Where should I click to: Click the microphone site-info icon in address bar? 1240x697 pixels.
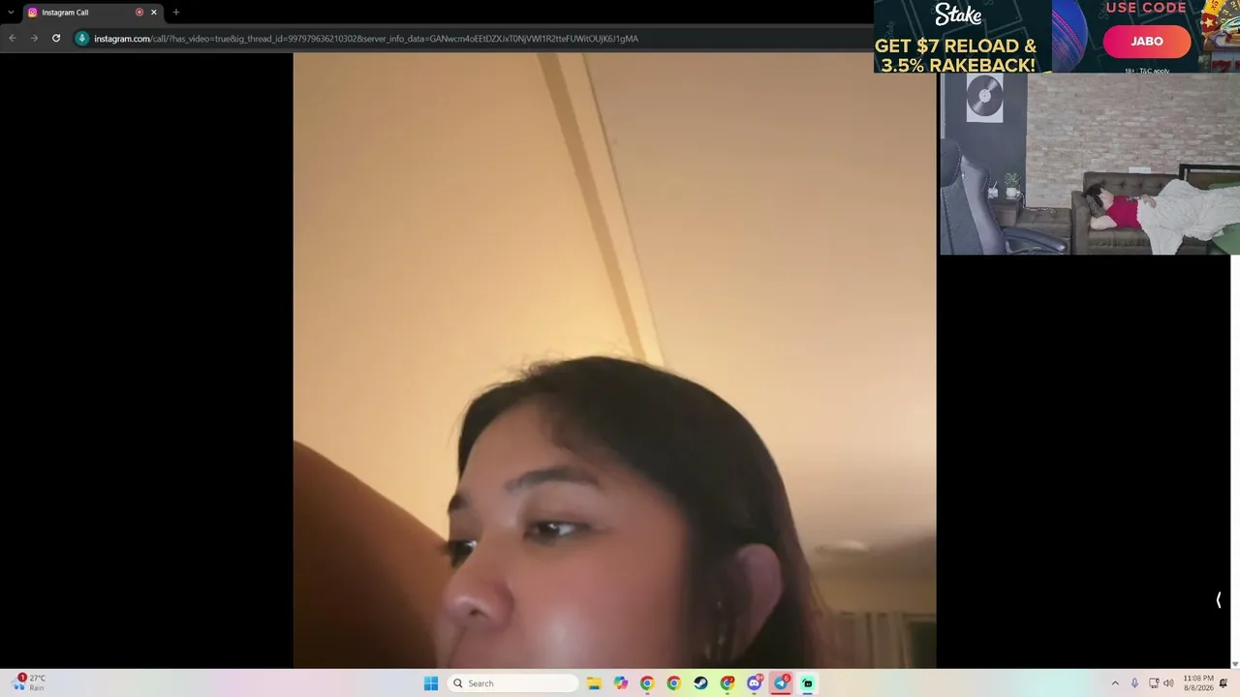click(82, 39)
